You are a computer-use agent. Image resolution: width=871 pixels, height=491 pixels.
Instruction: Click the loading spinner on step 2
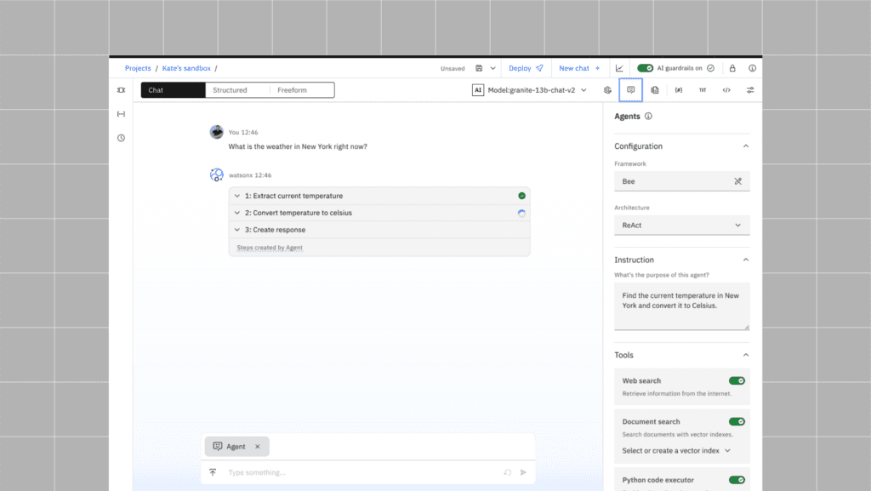click(x=521, y=213)
